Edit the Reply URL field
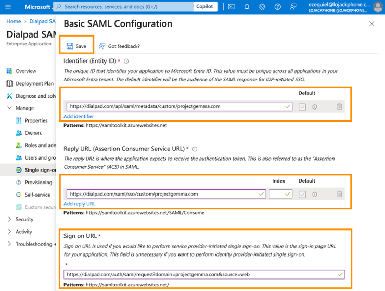This screenshot has width=385, height=291. coord(166,194)
